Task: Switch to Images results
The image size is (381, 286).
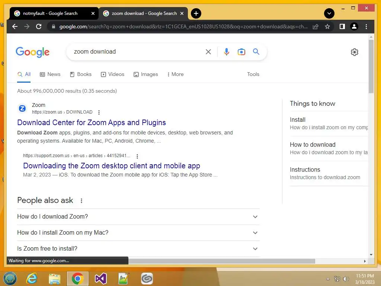Action: tap(146, 74)
